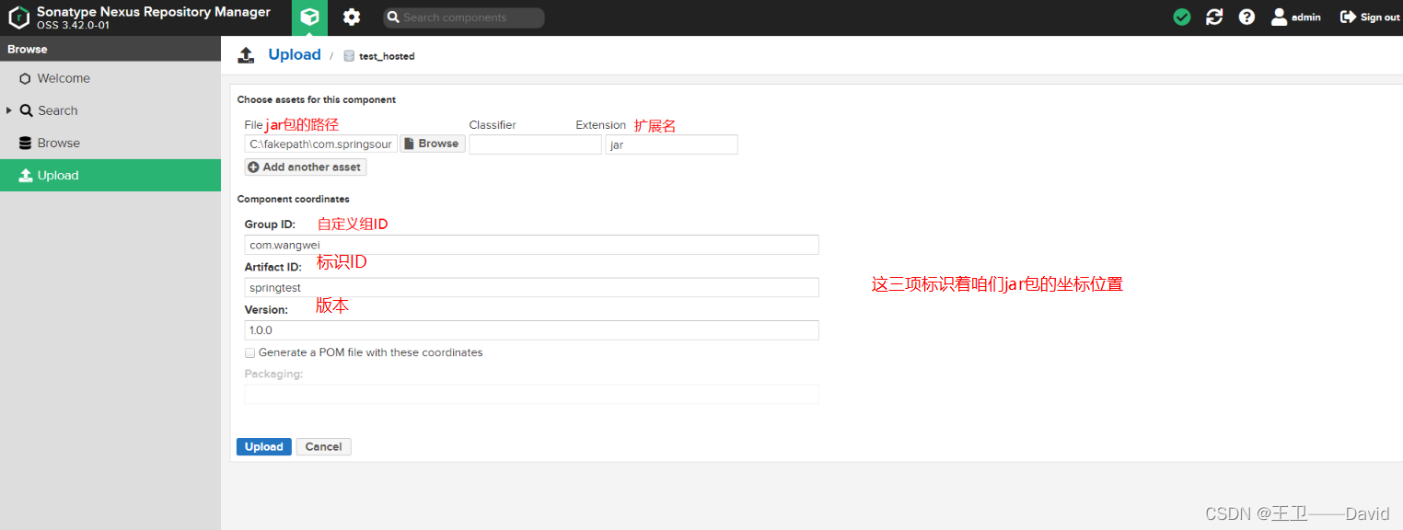Click the upload icon beside the heading

pos(246,55)
